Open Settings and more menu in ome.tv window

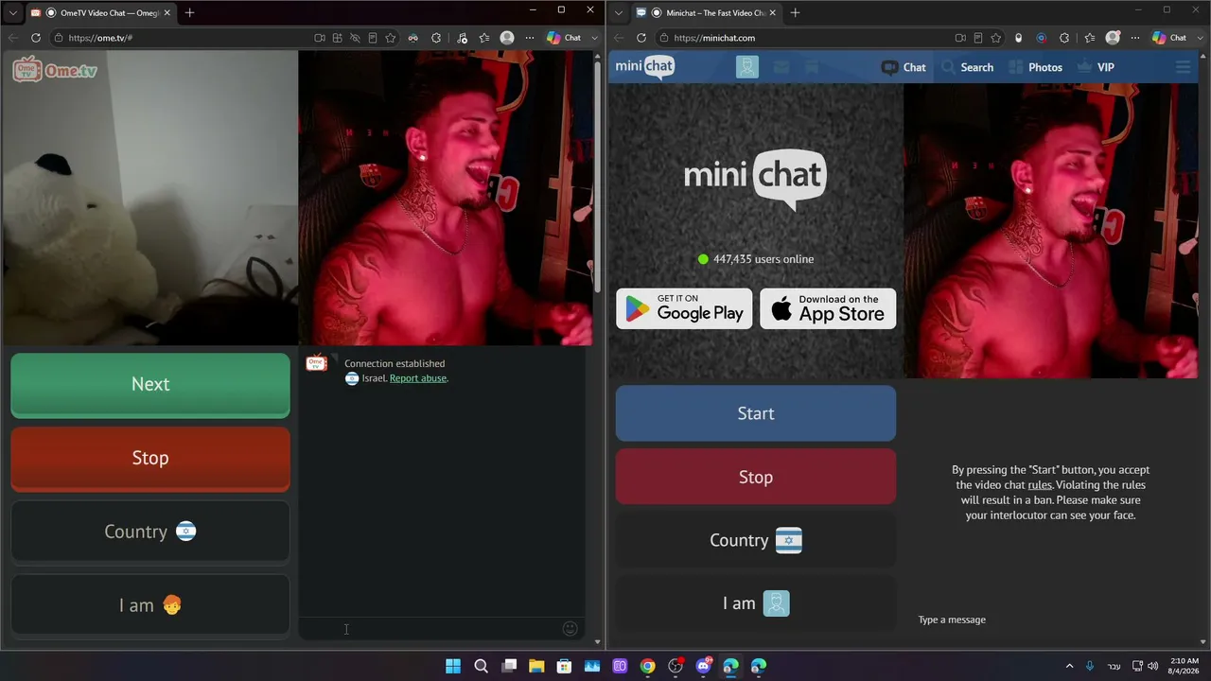[530, 38]
